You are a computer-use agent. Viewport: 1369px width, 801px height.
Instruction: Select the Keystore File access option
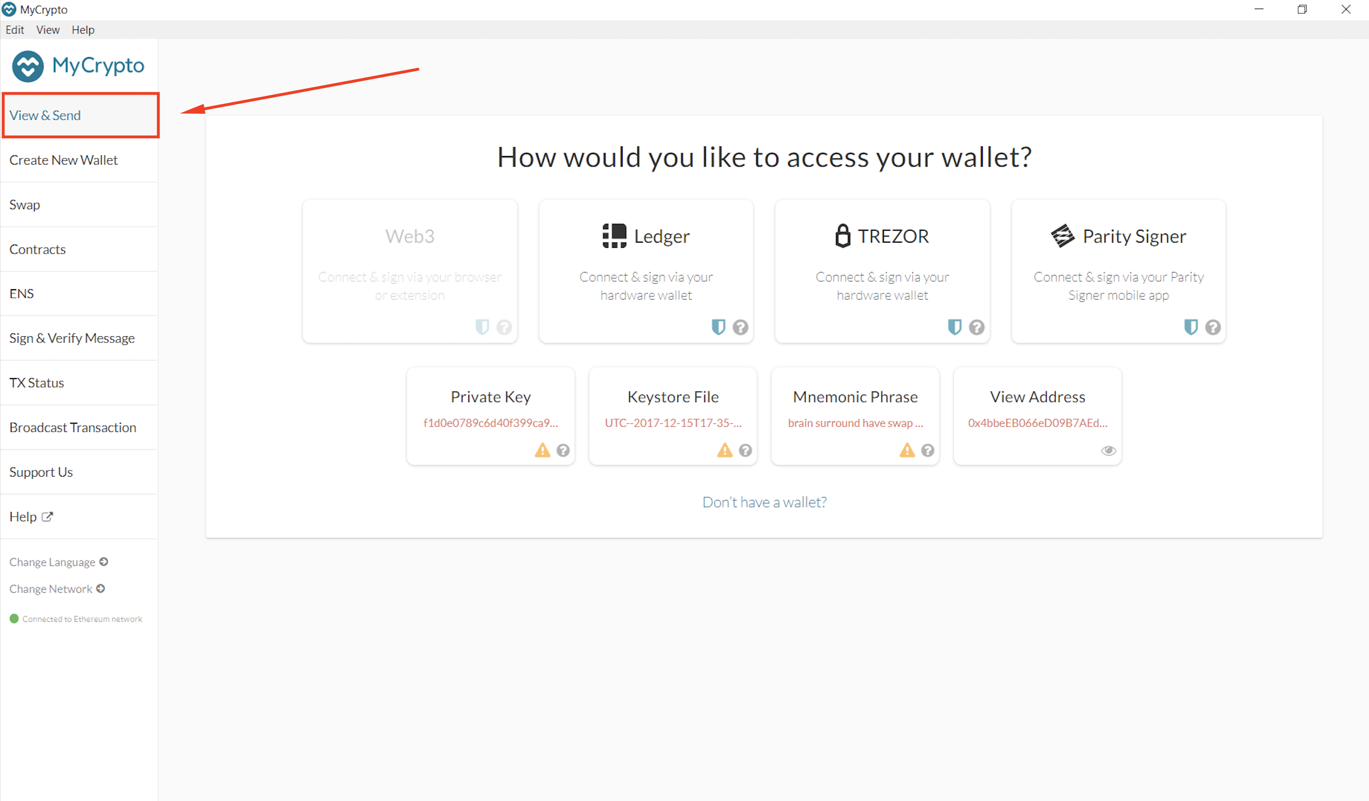(x=673, y=416)
